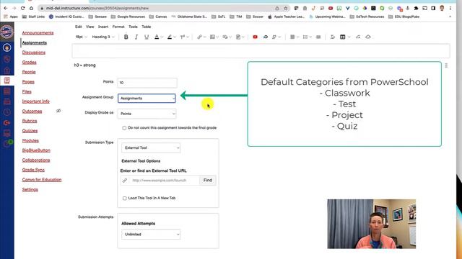Click the red YouTube icon in toolbar
462x259 pixels.
coord(255,37)
